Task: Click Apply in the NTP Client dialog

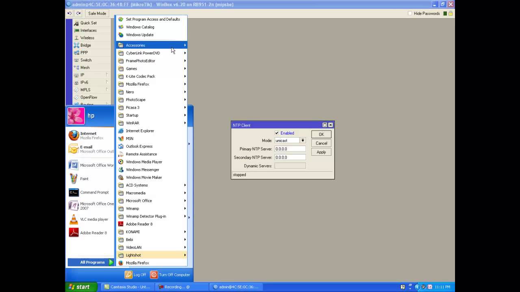Action: (x=321, y=152)
